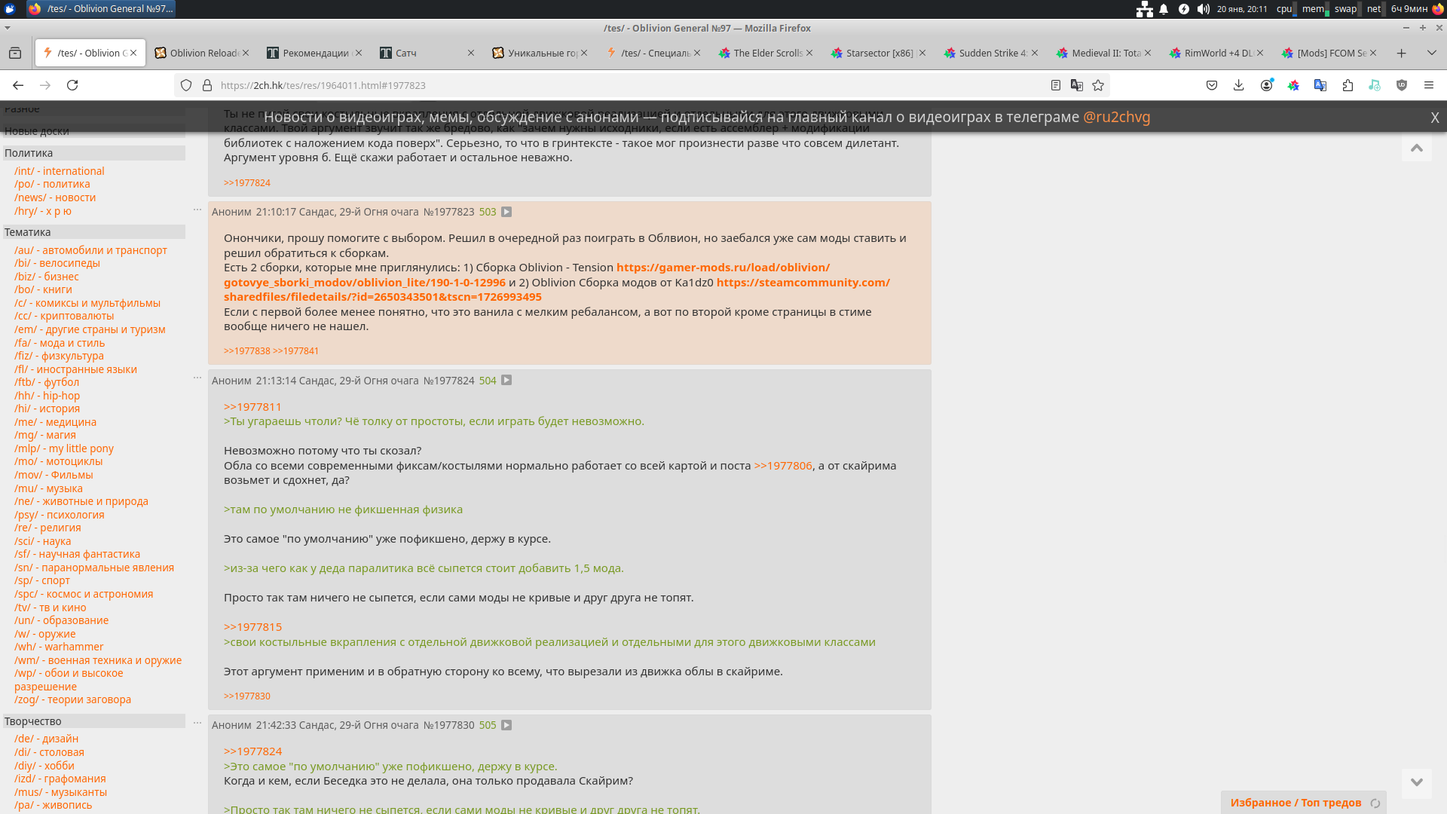Click the Firefox account avatar icon
The image size is (1447, 814).
coord(1266,85)
